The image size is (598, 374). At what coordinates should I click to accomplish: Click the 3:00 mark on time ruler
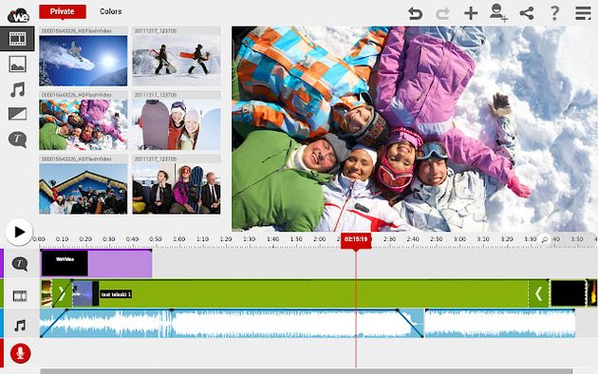point(459,239)
